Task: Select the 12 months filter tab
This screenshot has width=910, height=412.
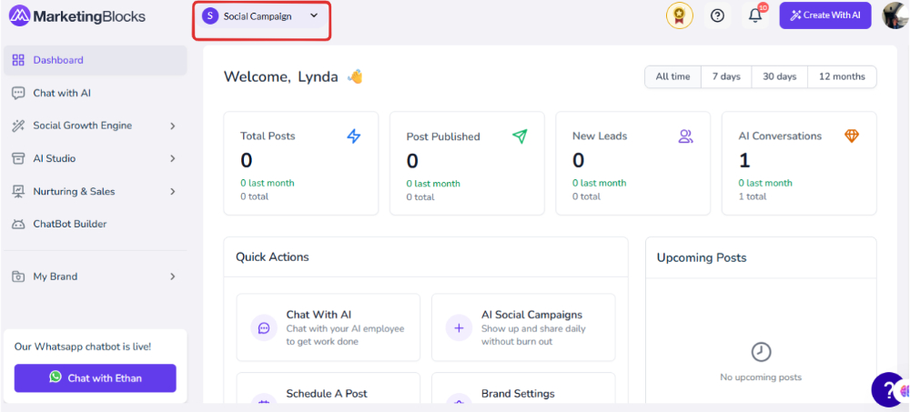Action: coord(842,76)
